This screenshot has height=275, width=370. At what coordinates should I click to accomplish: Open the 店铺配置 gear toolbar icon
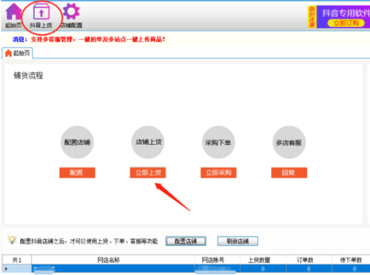(x=71, y=15)
